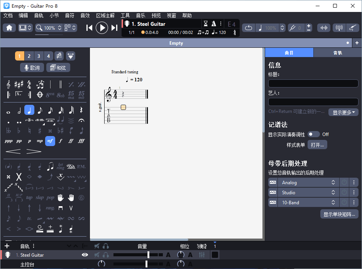
Task: Switch off 显示实际演奏调性 toggle
Action: point(313,134)
